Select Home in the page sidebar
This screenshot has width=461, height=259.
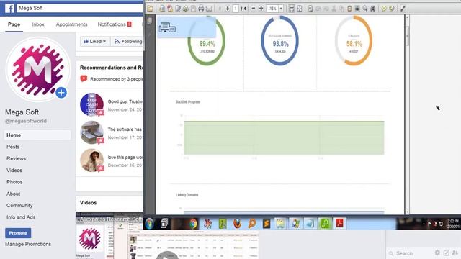[x=37, y=135]
